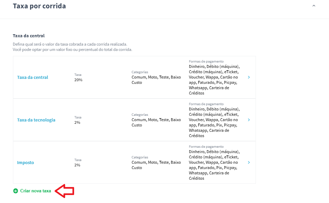Screen dimensions: 329x203
Task: Expand the Imposto row chevron
Action: click(249, 162)
